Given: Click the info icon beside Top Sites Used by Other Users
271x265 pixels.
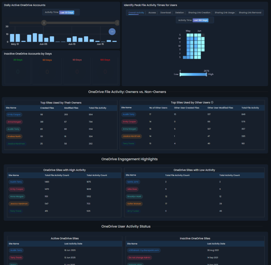Looking at the screenshot, I should [x=212, y=102].
